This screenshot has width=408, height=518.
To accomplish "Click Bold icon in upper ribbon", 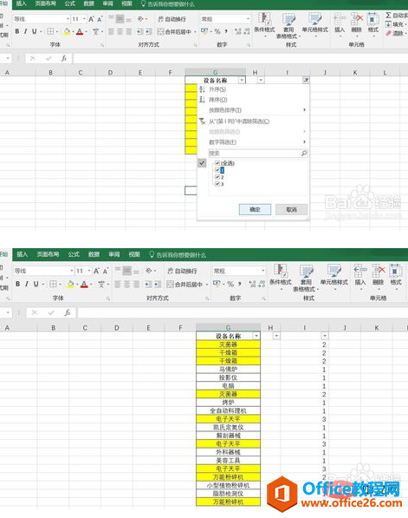I will (16, 31).
